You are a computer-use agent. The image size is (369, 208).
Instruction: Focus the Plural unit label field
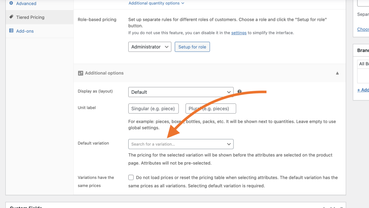click(211, 109)
